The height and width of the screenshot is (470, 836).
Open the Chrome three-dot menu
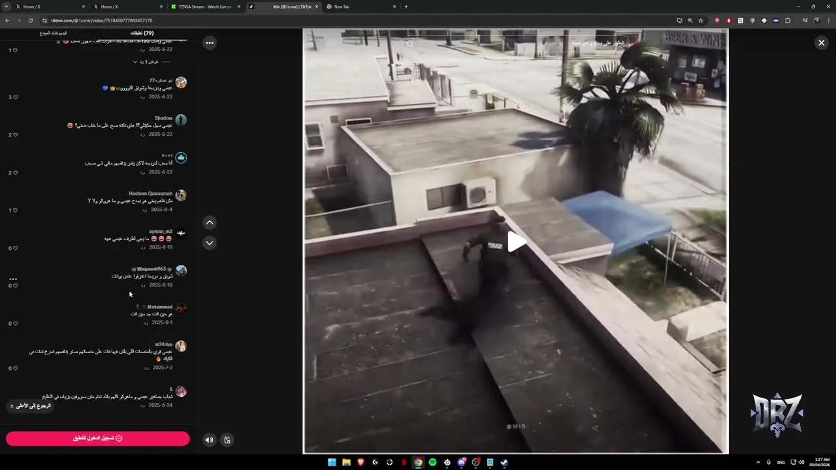click(828, 20)
